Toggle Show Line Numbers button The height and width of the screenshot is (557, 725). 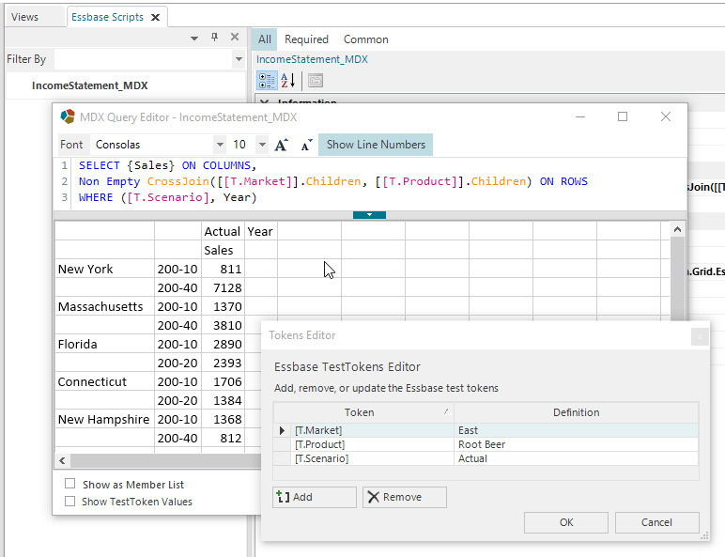[376, 145]
